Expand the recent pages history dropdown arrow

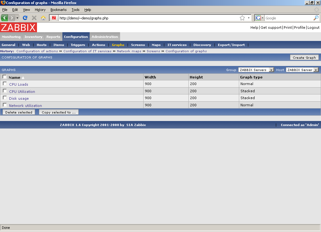coord(18,18)
